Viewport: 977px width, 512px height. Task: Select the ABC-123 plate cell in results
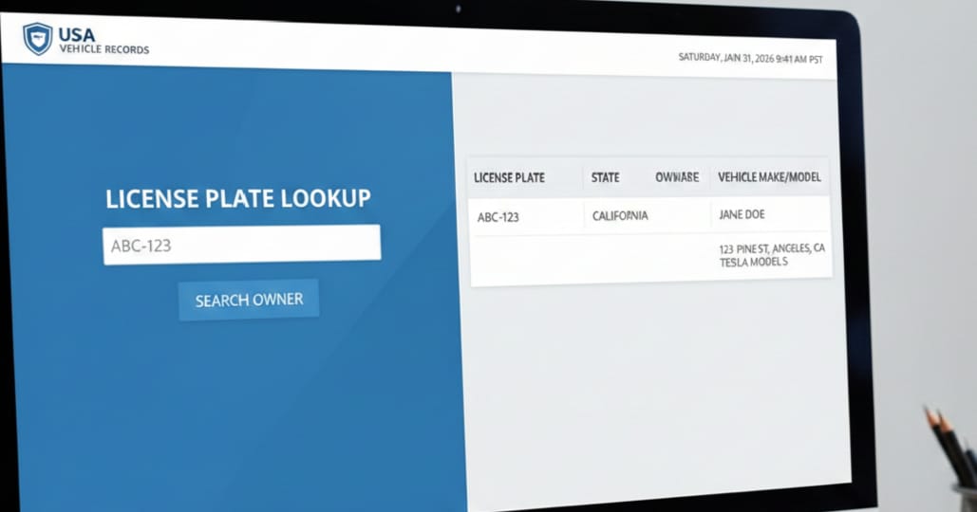(498, 217)
